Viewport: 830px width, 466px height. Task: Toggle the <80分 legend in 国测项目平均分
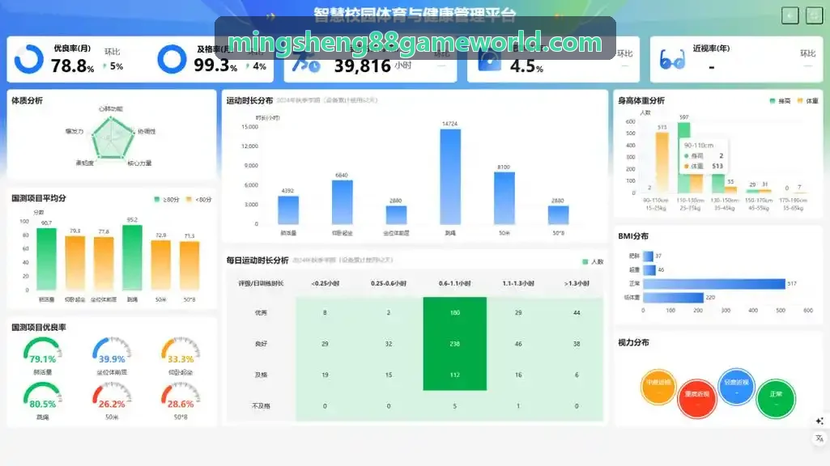coord(198,199)
